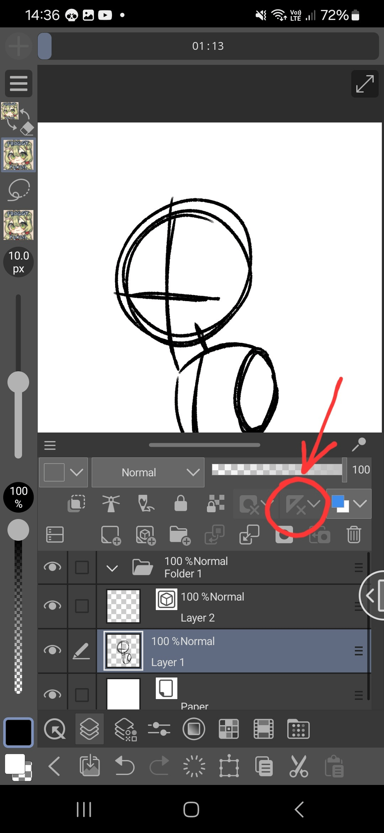Open the layer panel hamburger menu
This screenshot has height=833, width=384.
pyautogui.click(x=50, y=445)
